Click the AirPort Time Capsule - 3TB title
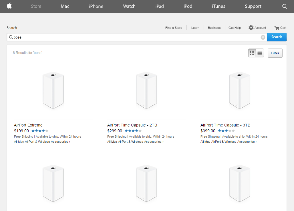Screen dimensions: 294x211 click(x=225, y=125)
